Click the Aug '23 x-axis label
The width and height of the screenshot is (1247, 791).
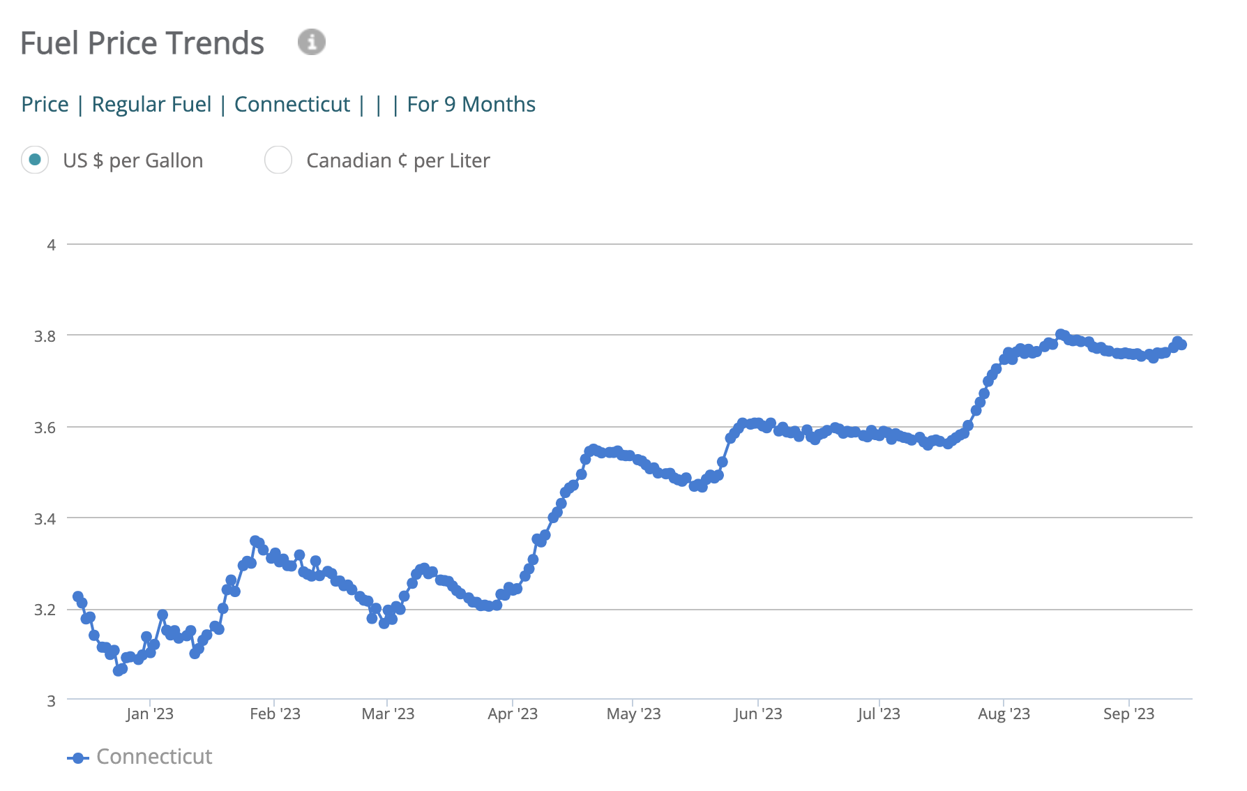[1004, 714]
